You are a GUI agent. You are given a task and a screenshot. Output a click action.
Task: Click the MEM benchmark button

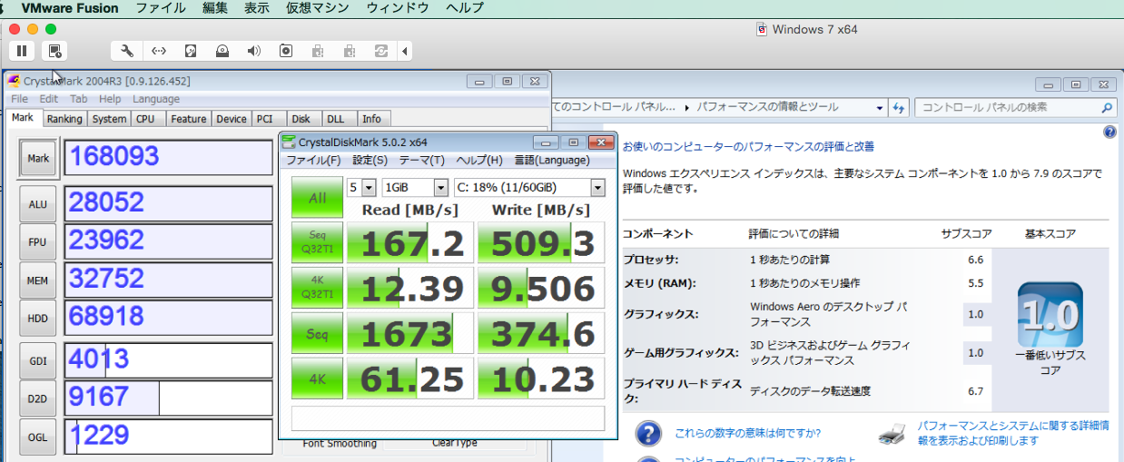tap(38, 280)
